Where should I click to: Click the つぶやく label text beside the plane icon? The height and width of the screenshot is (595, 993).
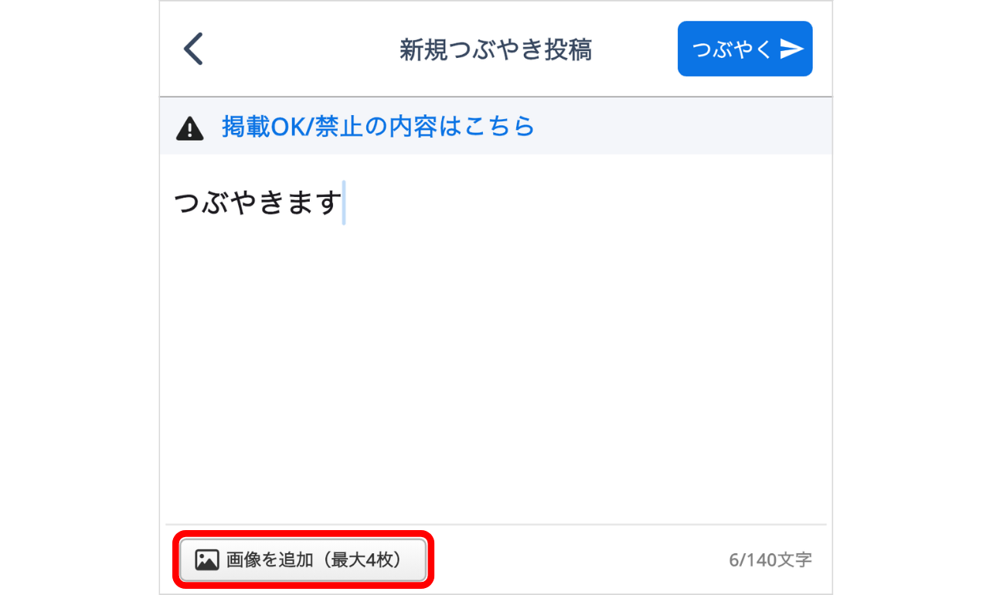[x=732, y=49]
